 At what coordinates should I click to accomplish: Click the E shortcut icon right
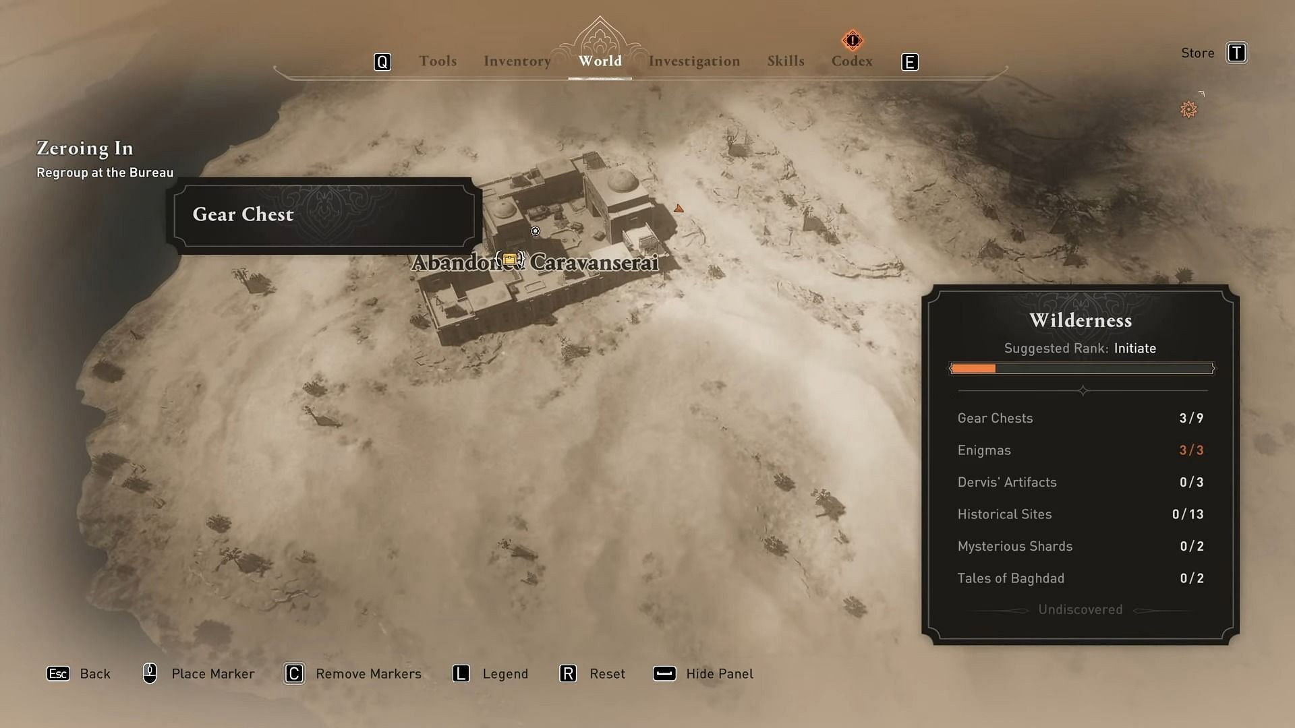(909, 61)
